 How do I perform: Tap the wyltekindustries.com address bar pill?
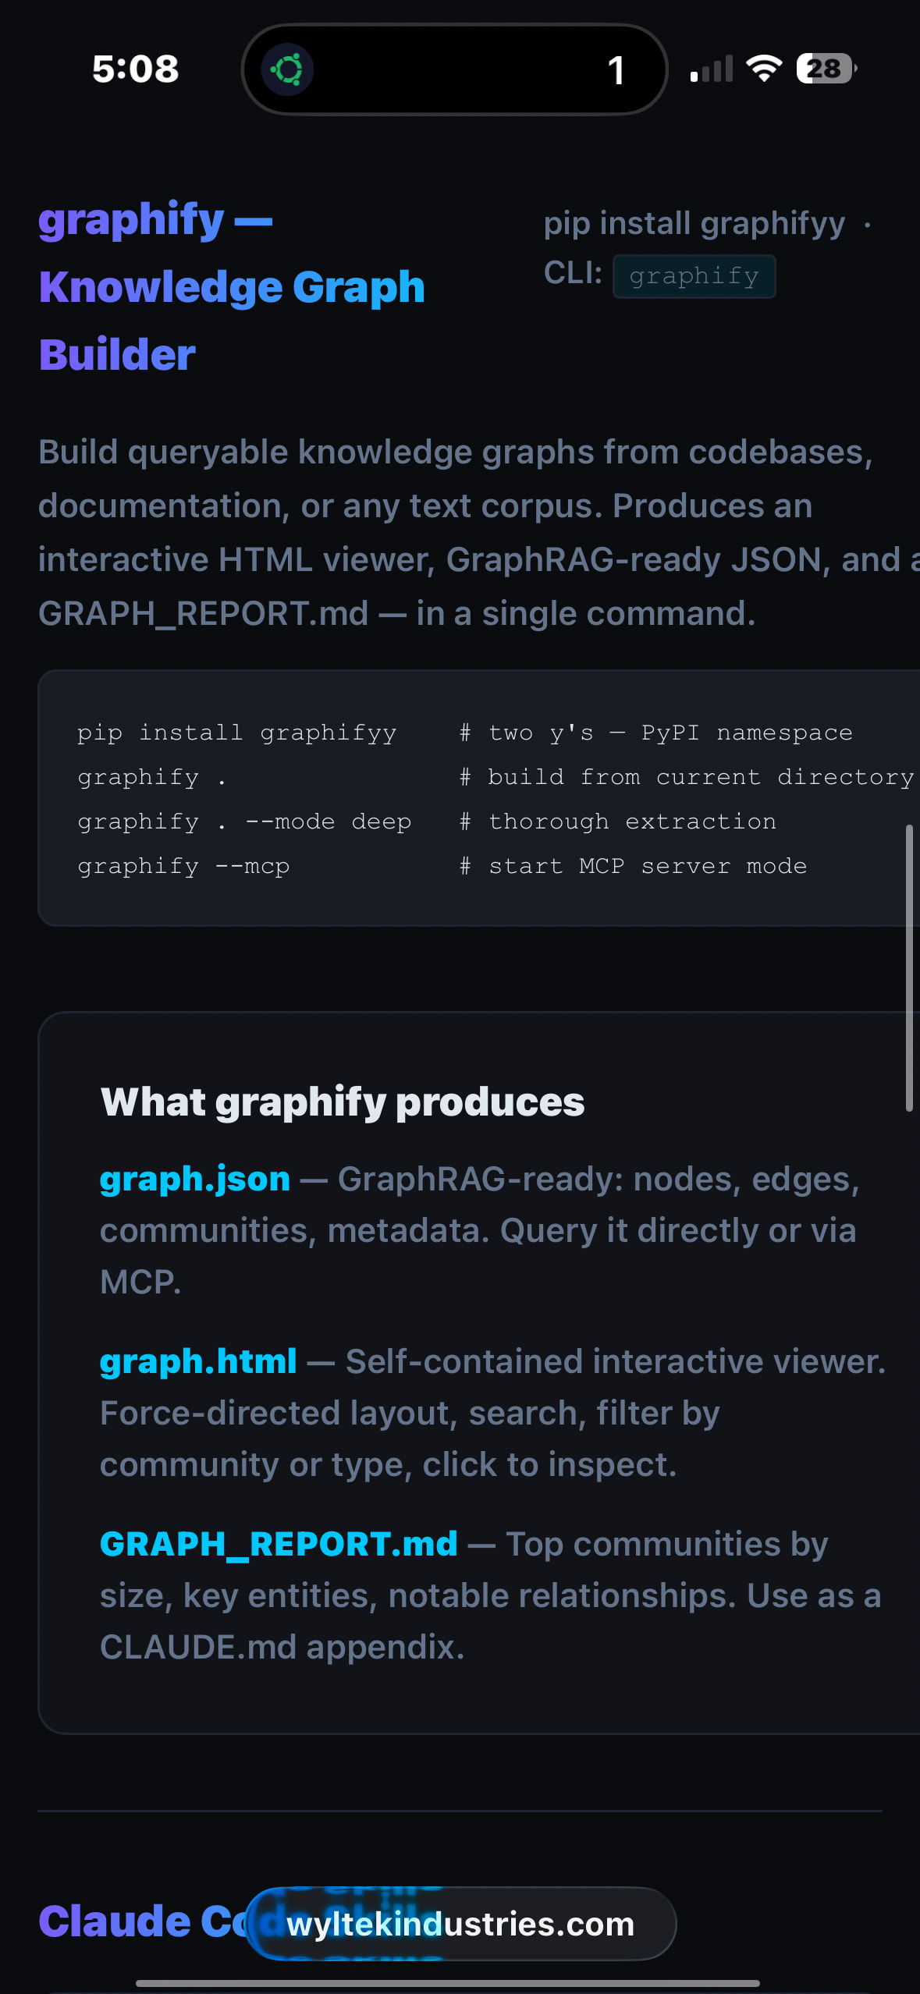coord(460,1924)
